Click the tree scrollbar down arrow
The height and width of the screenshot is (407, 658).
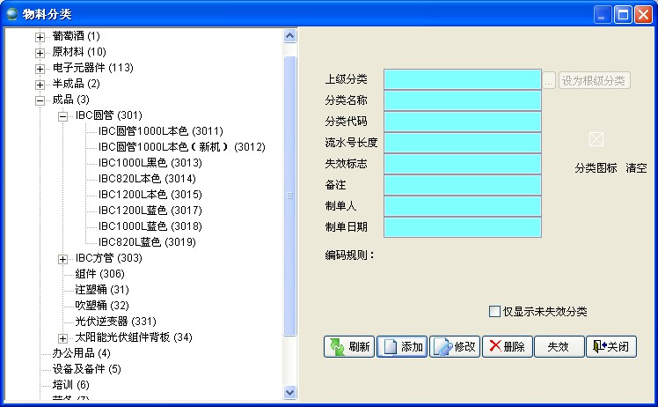[290, 392]
